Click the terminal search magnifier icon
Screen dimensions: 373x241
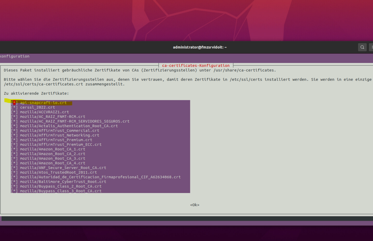click(362, 47)
